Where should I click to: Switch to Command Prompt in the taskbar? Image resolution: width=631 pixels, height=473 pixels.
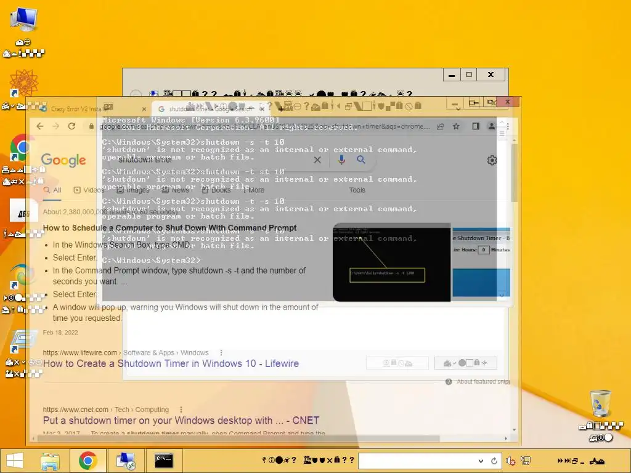[164, 461]
